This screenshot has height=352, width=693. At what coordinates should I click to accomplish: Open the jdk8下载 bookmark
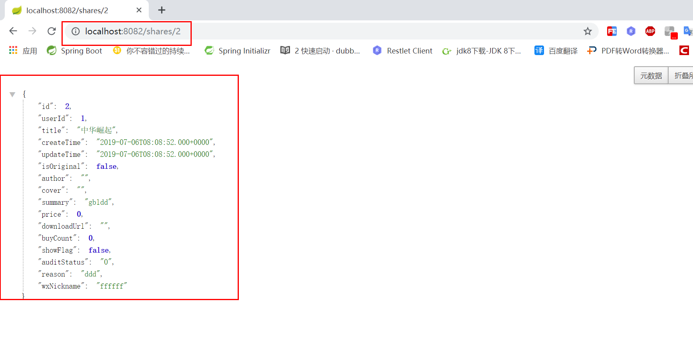click(x=482, y=51)
